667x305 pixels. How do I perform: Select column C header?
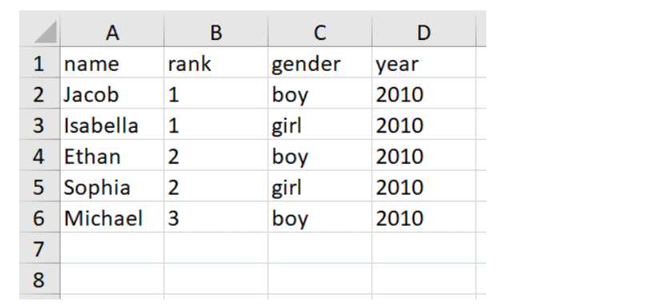coord(320,31)
